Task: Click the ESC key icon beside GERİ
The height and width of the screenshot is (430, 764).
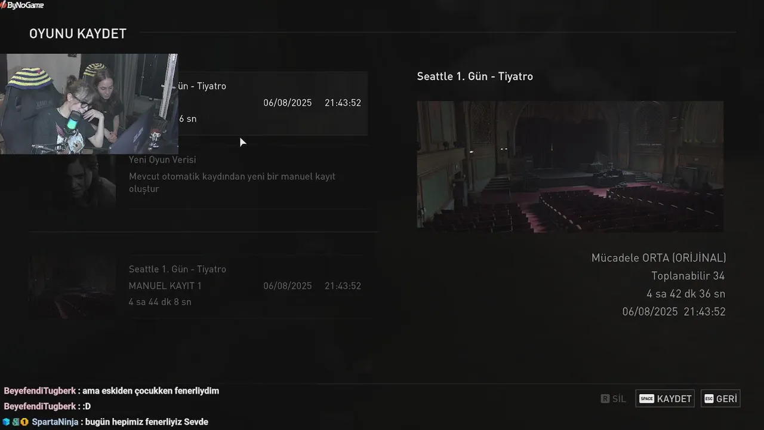Action: [708, 399]
